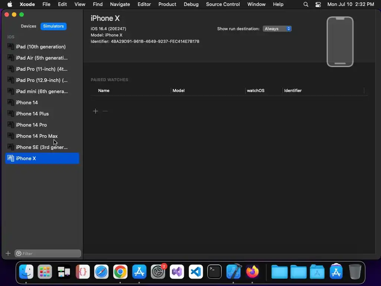Click the Identifier column header
381x286 pixels.
coord(293,90)
